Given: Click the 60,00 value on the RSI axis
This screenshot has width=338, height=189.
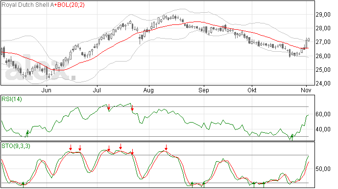Looking at the screenshot, I should 323,114.
